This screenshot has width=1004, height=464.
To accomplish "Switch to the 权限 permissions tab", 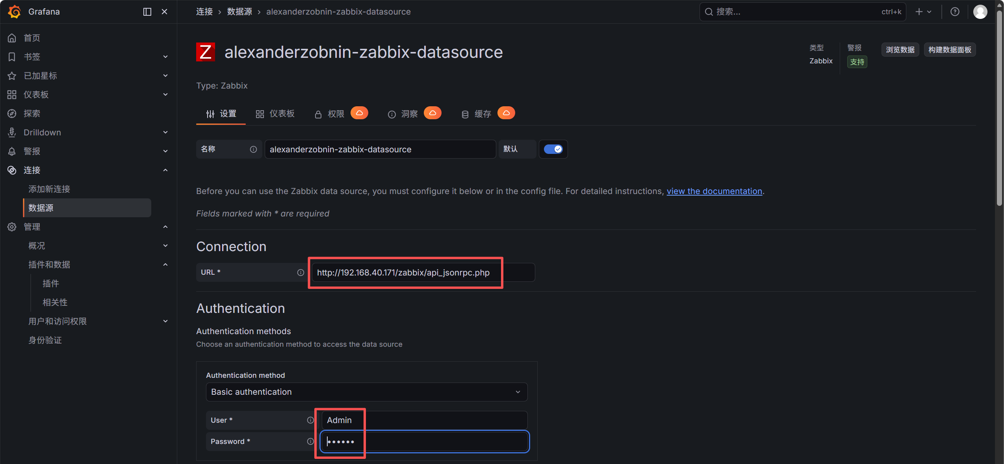I will pos(329,114).
